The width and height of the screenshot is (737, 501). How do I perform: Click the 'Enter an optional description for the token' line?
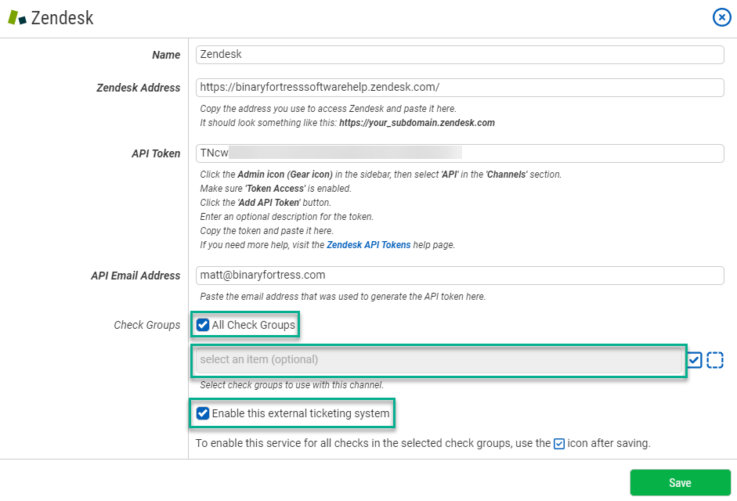coord(287,217)
